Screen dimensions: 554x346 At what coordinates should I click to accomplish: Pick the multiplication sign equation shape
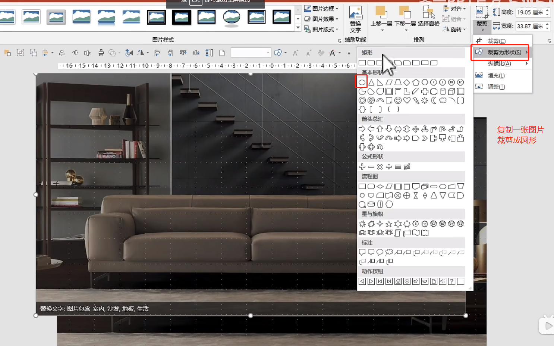pos(380,167)
